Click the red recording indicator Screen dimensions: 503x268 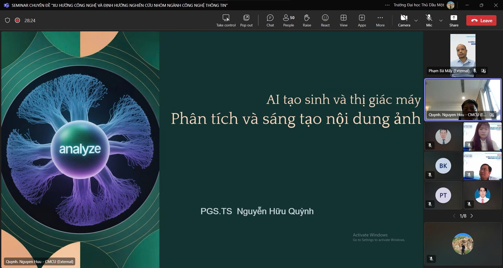tap(18, 20)
